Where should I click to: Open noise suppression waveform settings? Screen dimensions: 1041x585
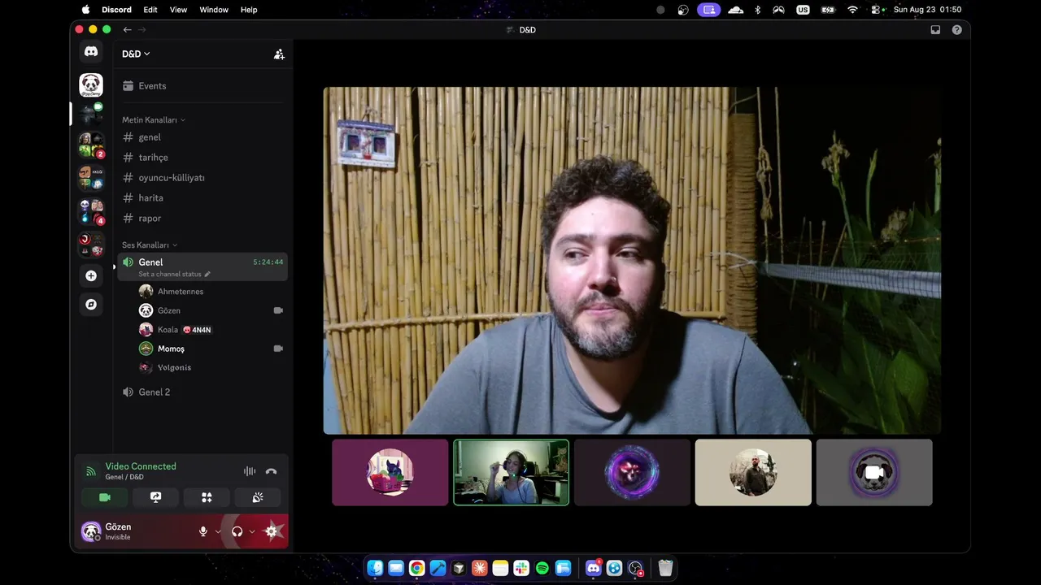click(250, 471)
